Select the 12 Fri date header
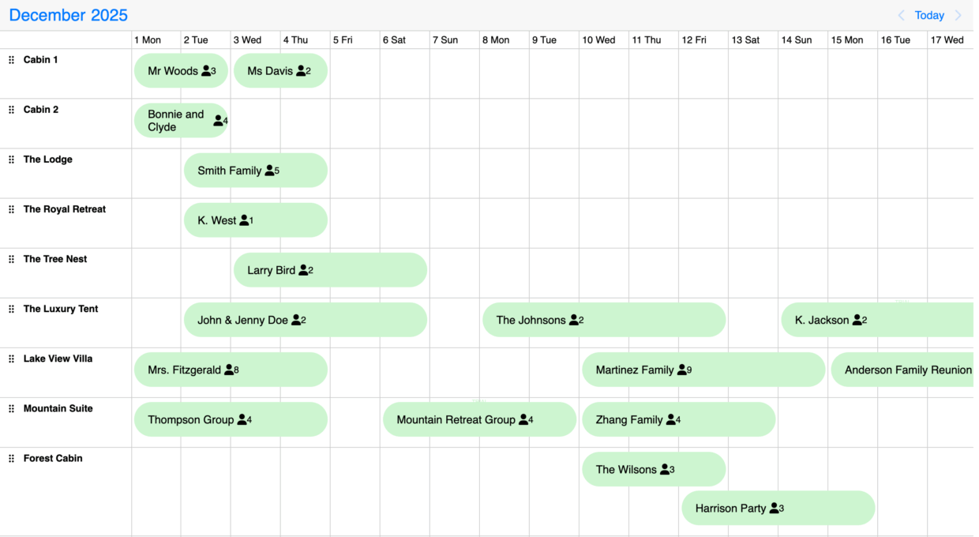The image size is (979, 537). [x=694, y=40]
